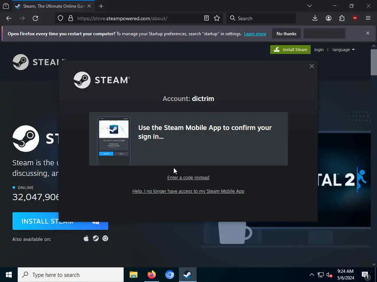The width and height of the screenshot is (377, 282).
Task: Open Firefox from the taskbar
Action: click(151, 275)
